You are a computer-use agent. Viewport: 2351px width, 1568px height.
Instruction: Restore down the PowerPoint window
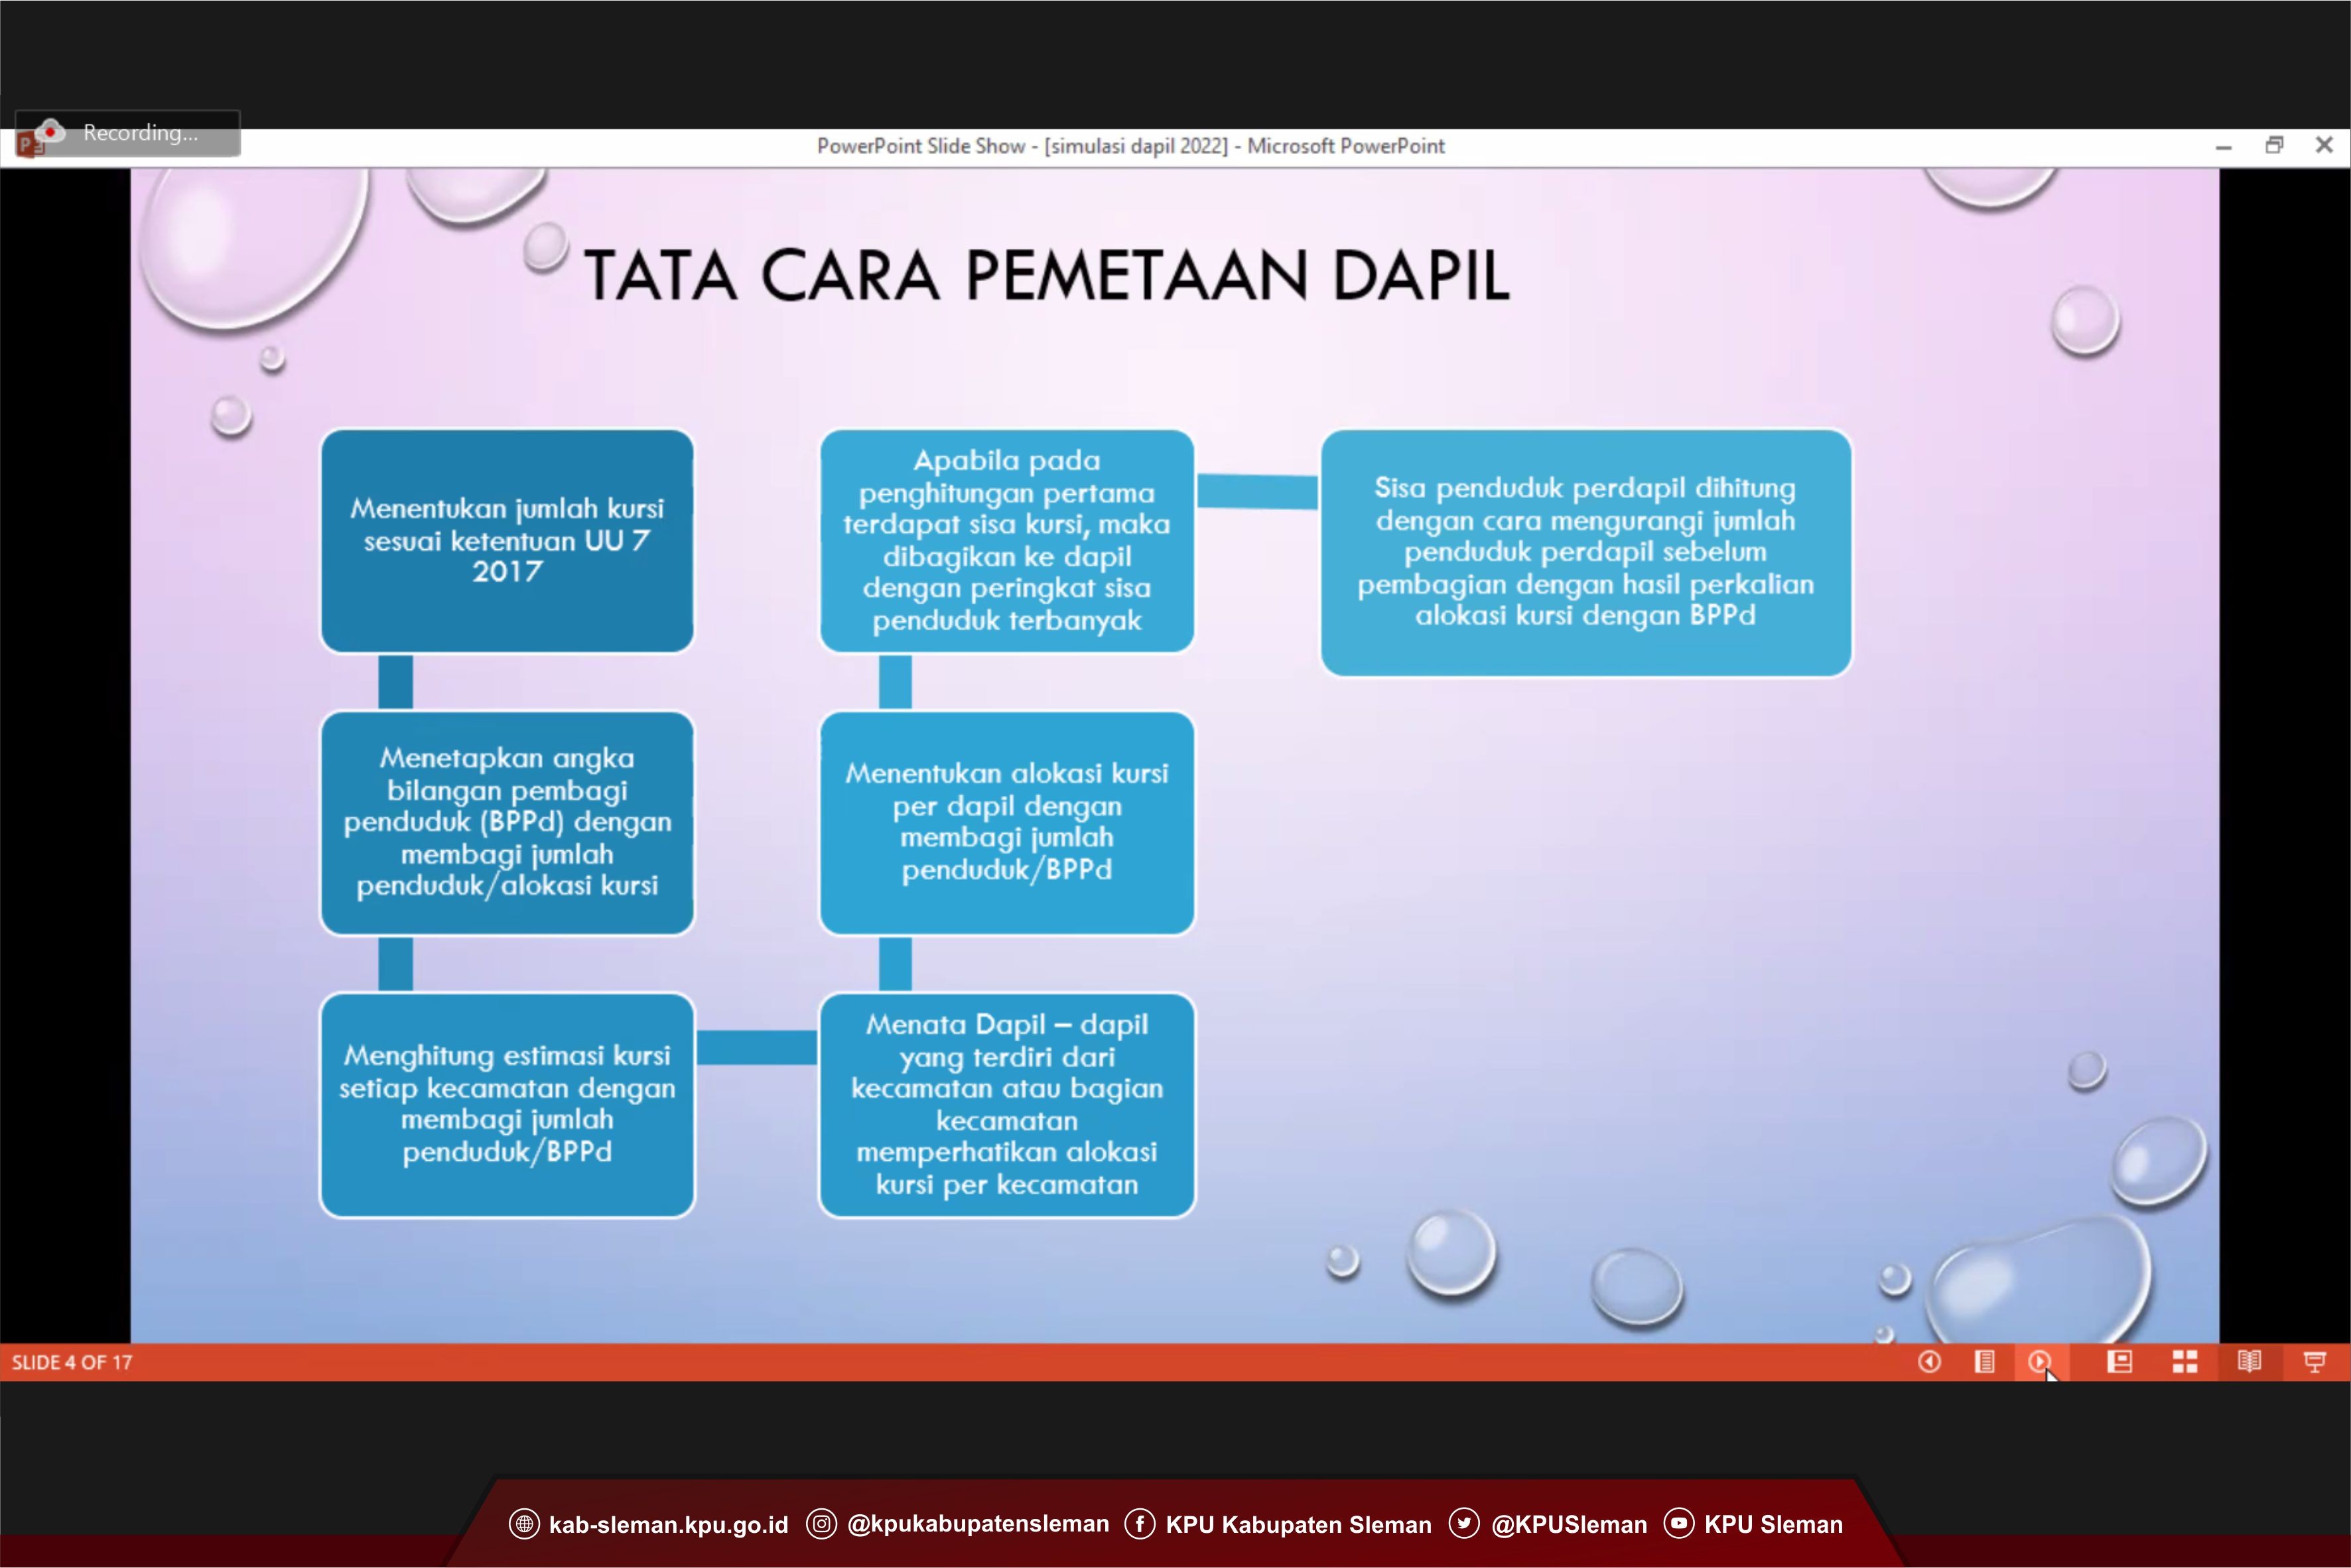coord(2274,145)
